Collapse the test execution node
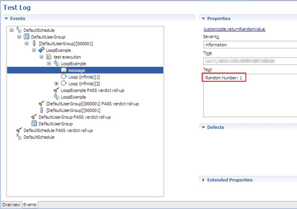The height and width of the screenshot is (209, 297). 42,57
